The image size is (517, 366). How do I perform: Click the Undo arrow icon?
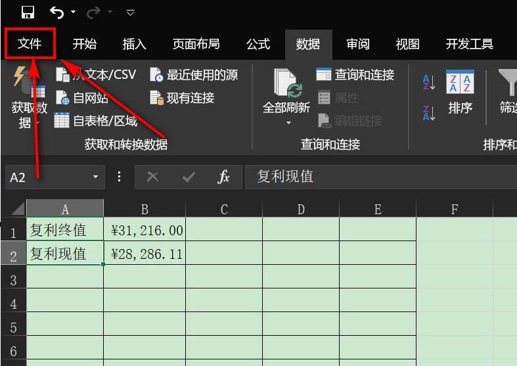coord(57,12)
